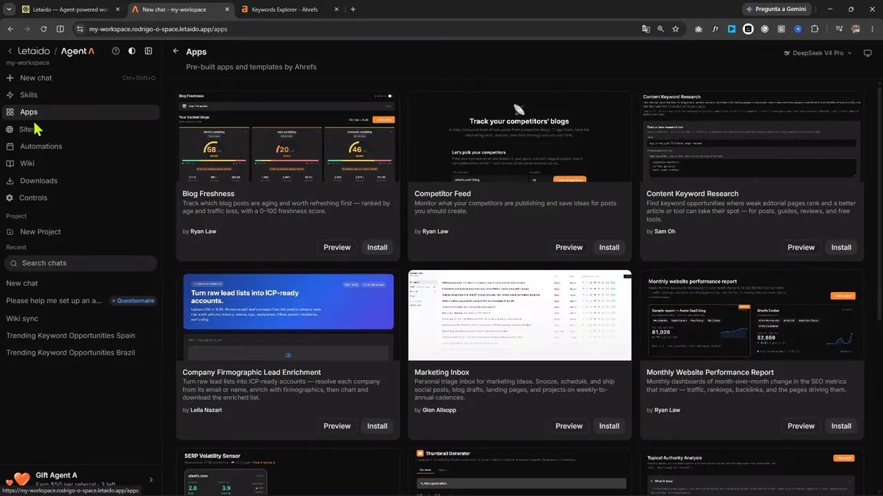Preview Content Keyword Research app
The width and height of the screenshot is (883, 496).
click(801, 247)
